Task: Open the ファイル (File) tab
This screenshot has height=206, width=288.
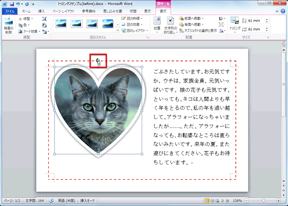Action: (x=10, y=11)
